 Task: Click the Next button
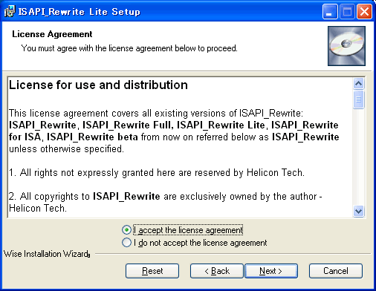[271, 271]
